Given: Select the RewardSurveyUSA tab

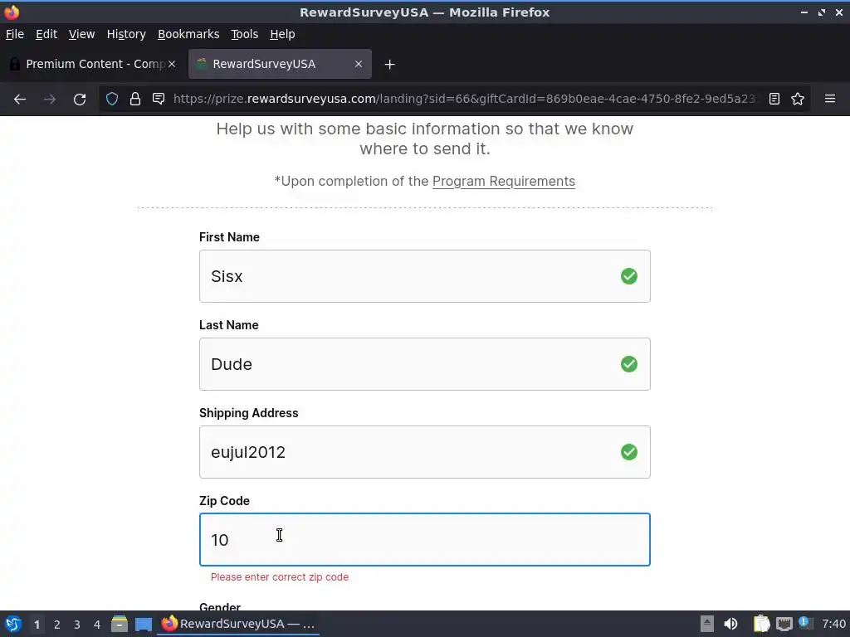Looking at the screenshot, I should click(x=280, y=64).
